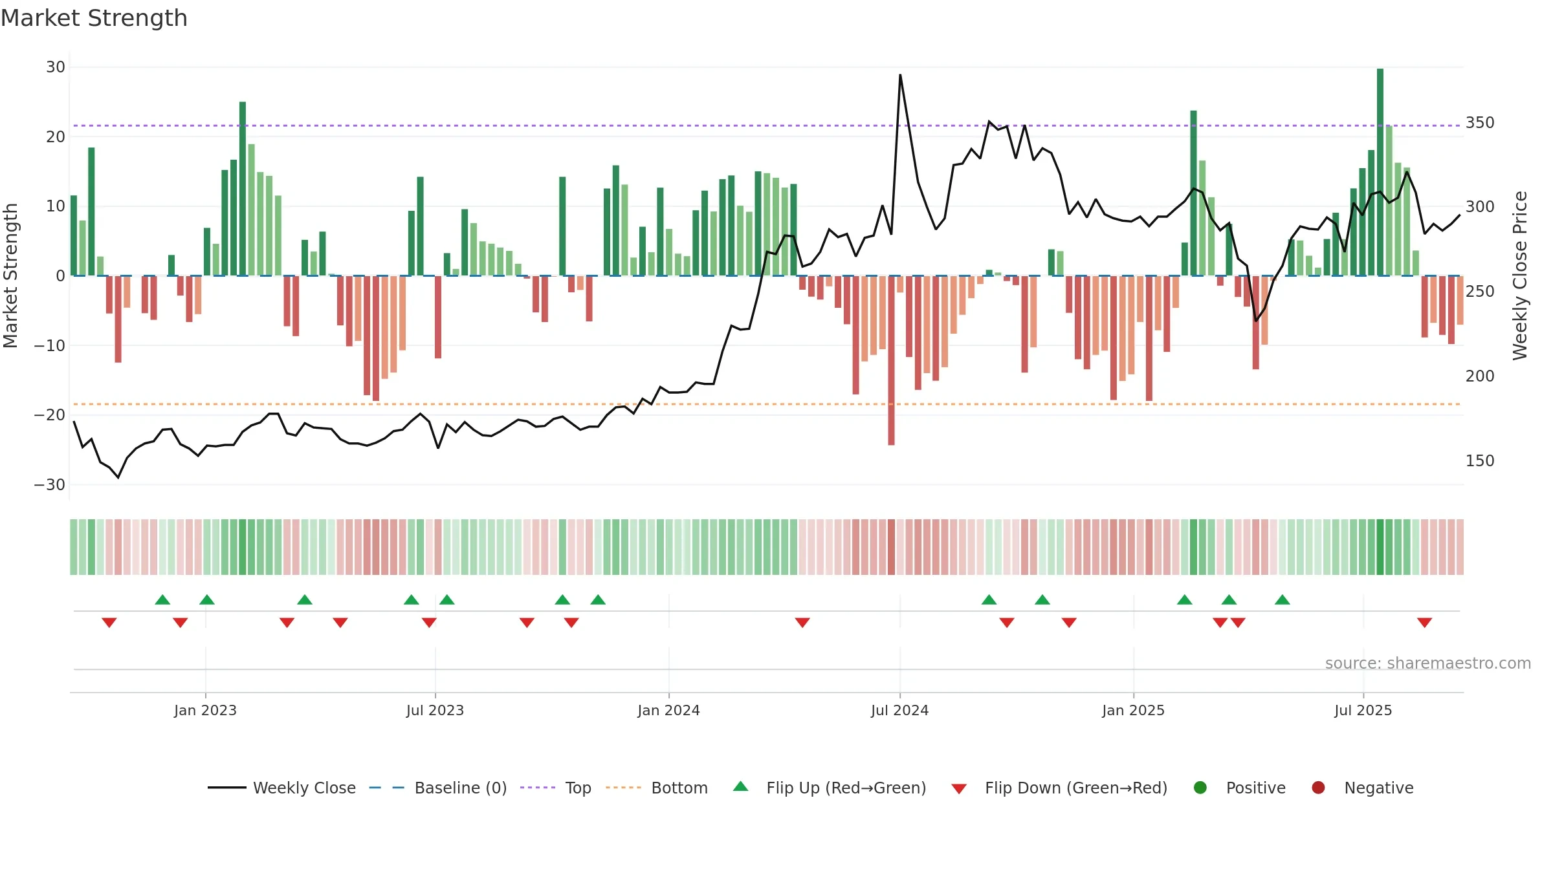The width and height of the screenshot is (1553, 873).
Task: Click the 350 tick on price axis
Action: (x=1480, y=123)
